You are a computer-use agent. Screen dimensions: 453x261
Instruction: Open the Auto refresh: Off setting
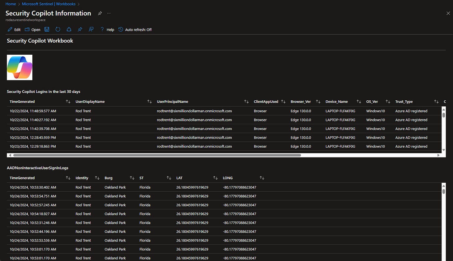point(135,30)
